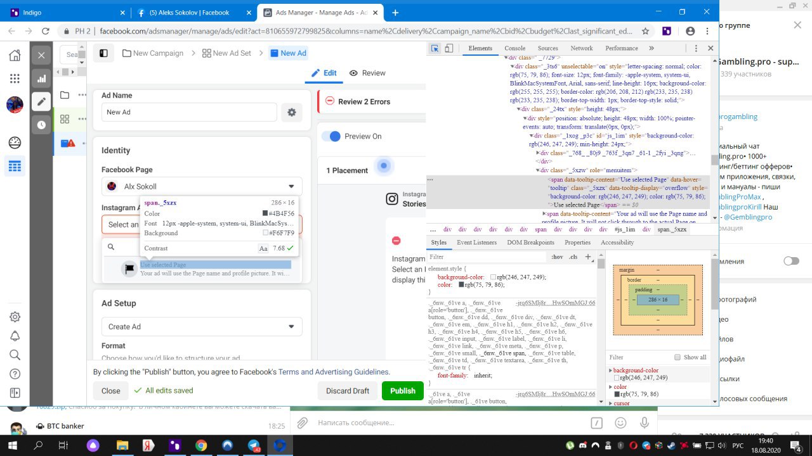Bookmark page with the star icon

point(645,30)
